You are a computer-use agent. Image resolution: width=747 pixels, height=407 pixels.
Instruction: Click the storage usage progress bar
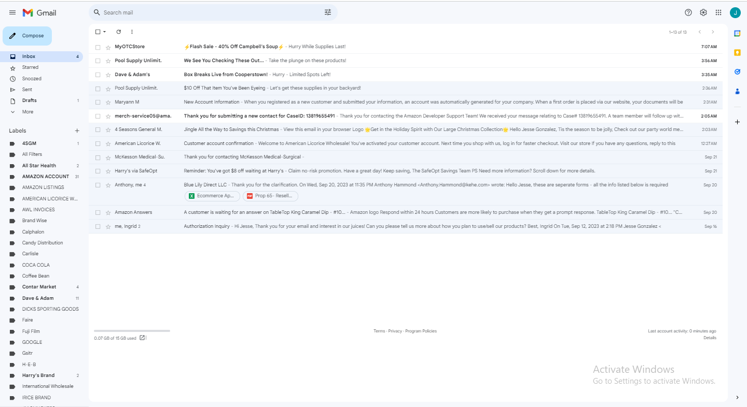pos(132,330)
